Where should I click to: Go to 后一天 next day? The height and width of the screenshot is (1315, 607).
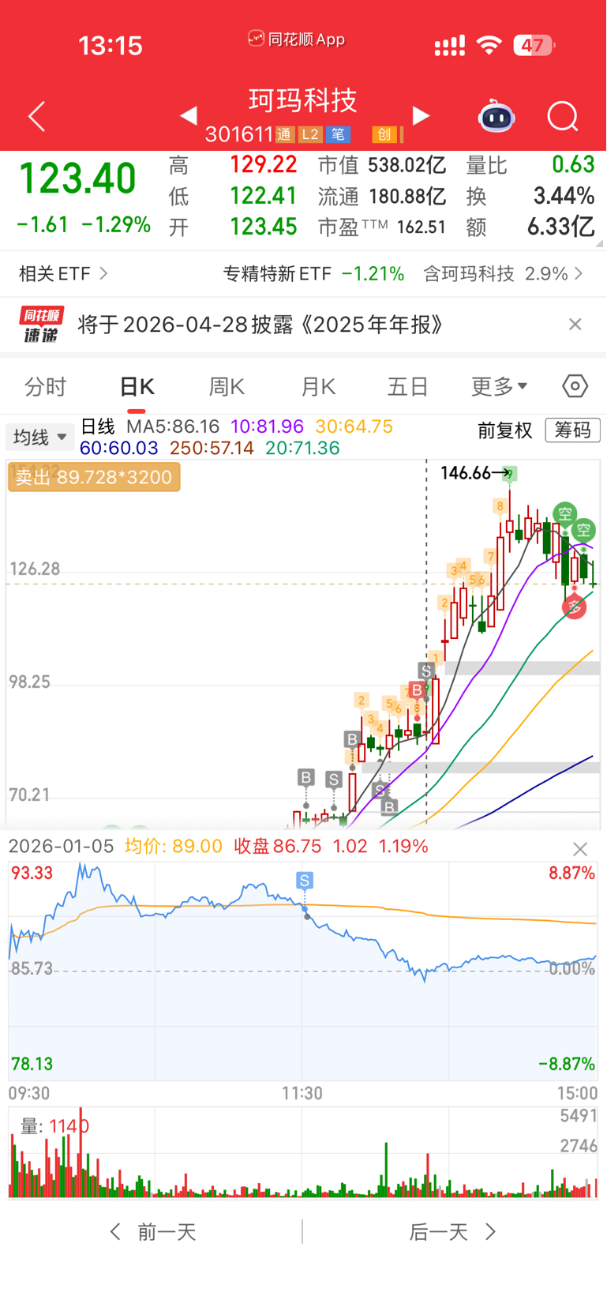coord(452,1232)
